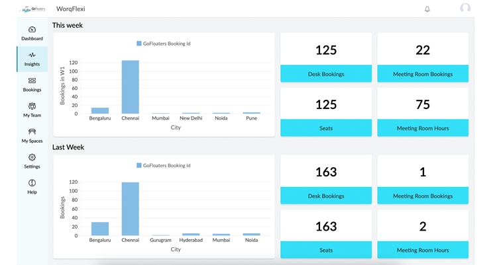The height and width of the screenshot is (265, 499).
Task: Click the Help question mark icon
Action: coord(32,183)
